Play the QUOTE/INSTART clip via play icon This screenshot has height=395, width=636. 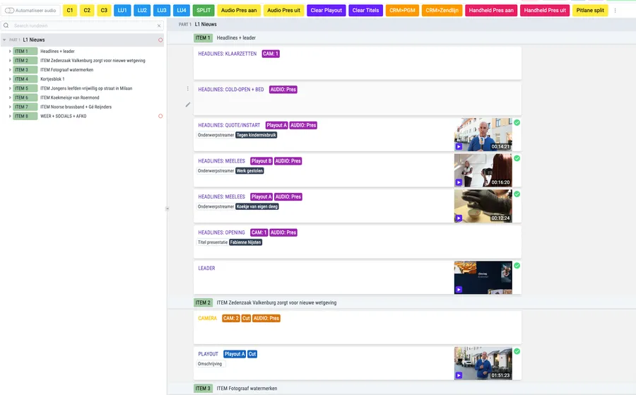pyautogui.click(x=459, y=146)
